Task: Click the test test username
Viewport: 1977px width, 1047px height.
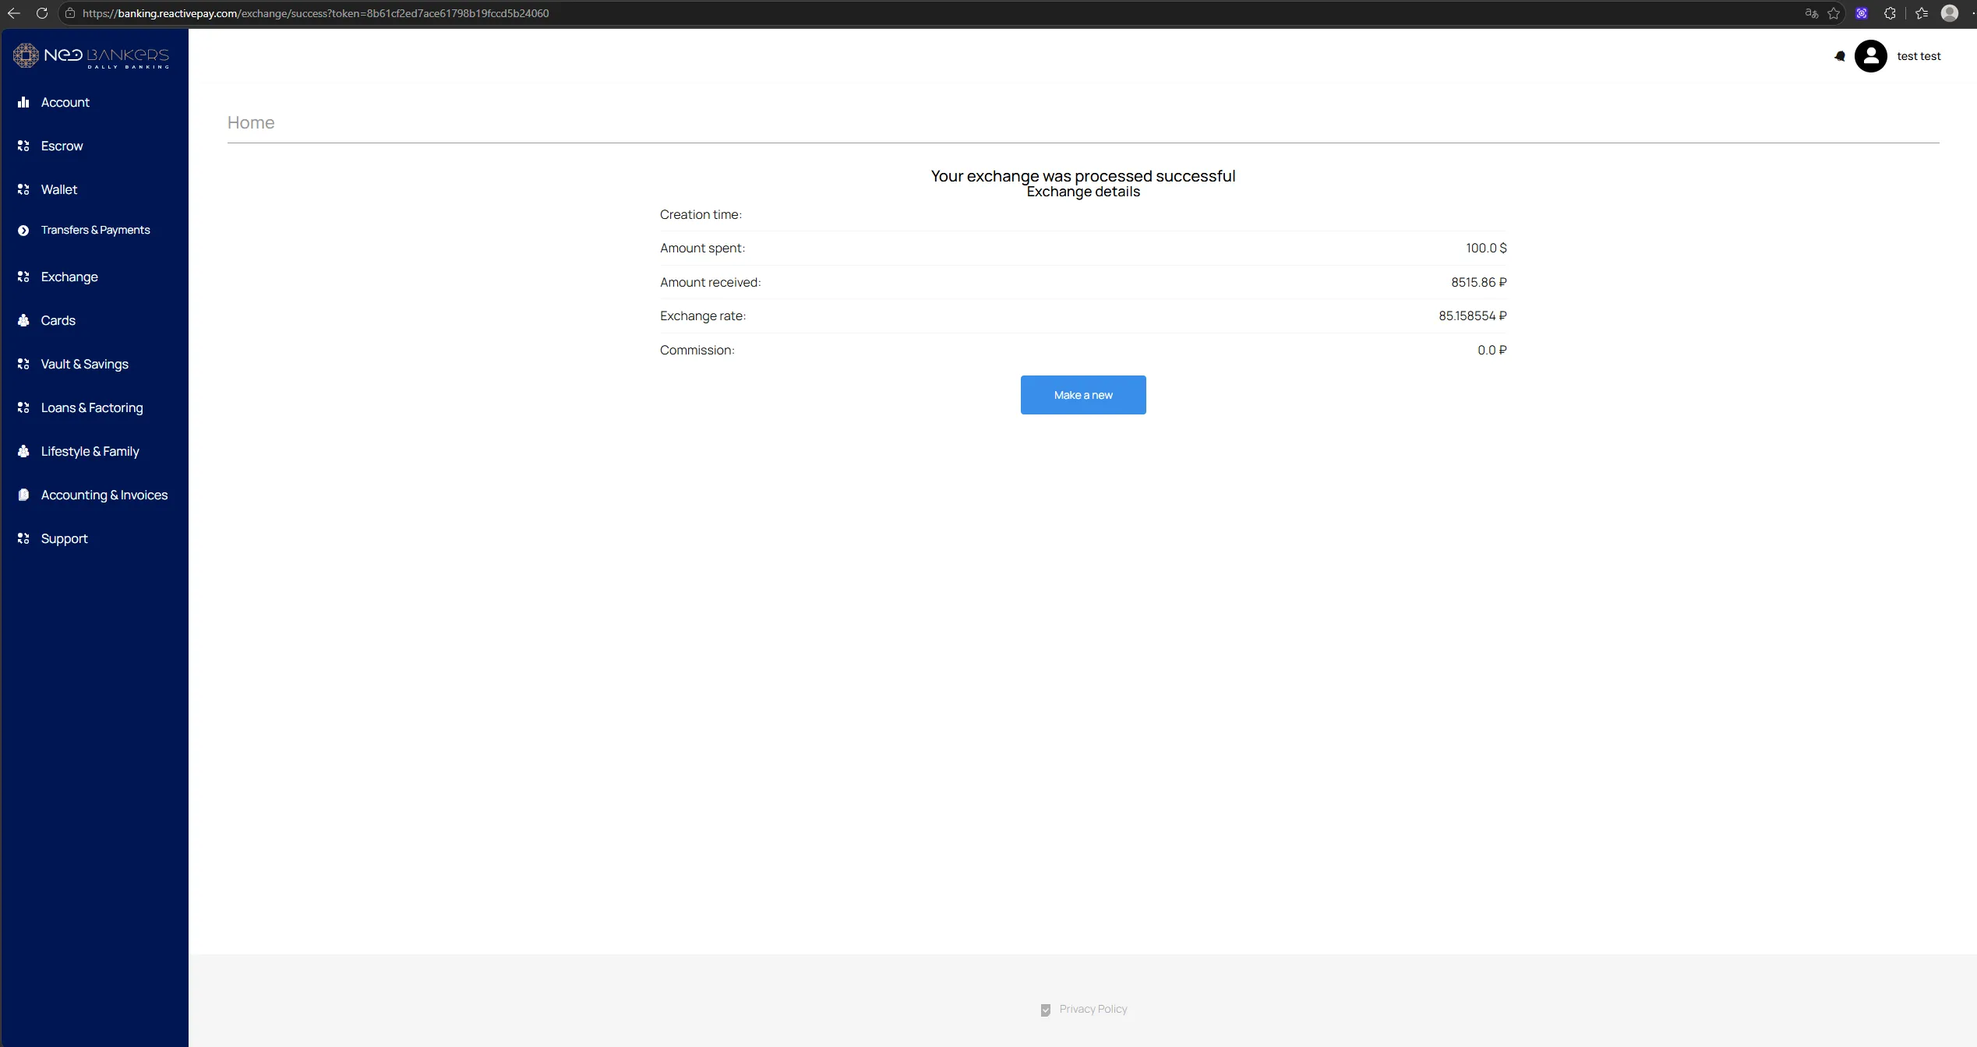Action: click(x=1919, y=56)
